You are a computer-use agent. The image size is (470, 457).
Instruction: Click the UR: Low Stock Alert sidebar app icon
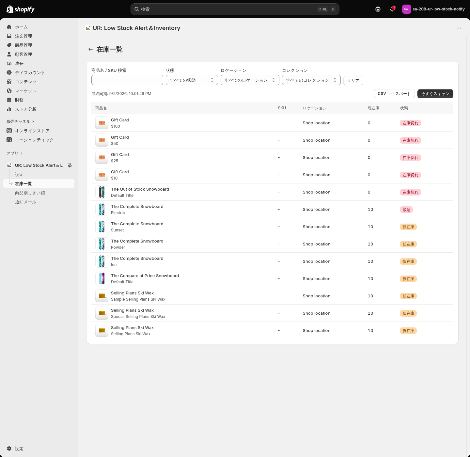pyautogui.click(x=9, y=165)
